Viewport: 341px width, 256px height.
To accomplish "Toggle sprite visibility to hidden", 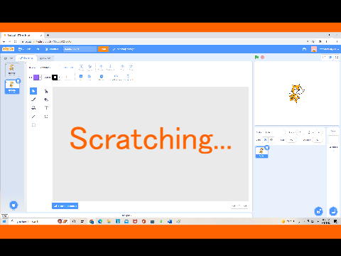I will [x=271, y=140].
